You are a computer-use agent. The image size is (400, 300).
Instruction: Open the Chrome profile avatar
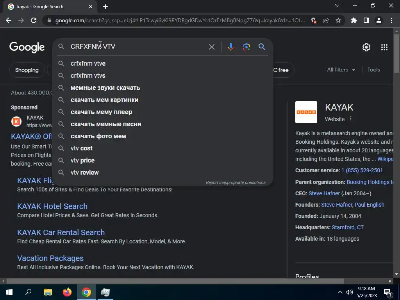(x=379, y=20)
